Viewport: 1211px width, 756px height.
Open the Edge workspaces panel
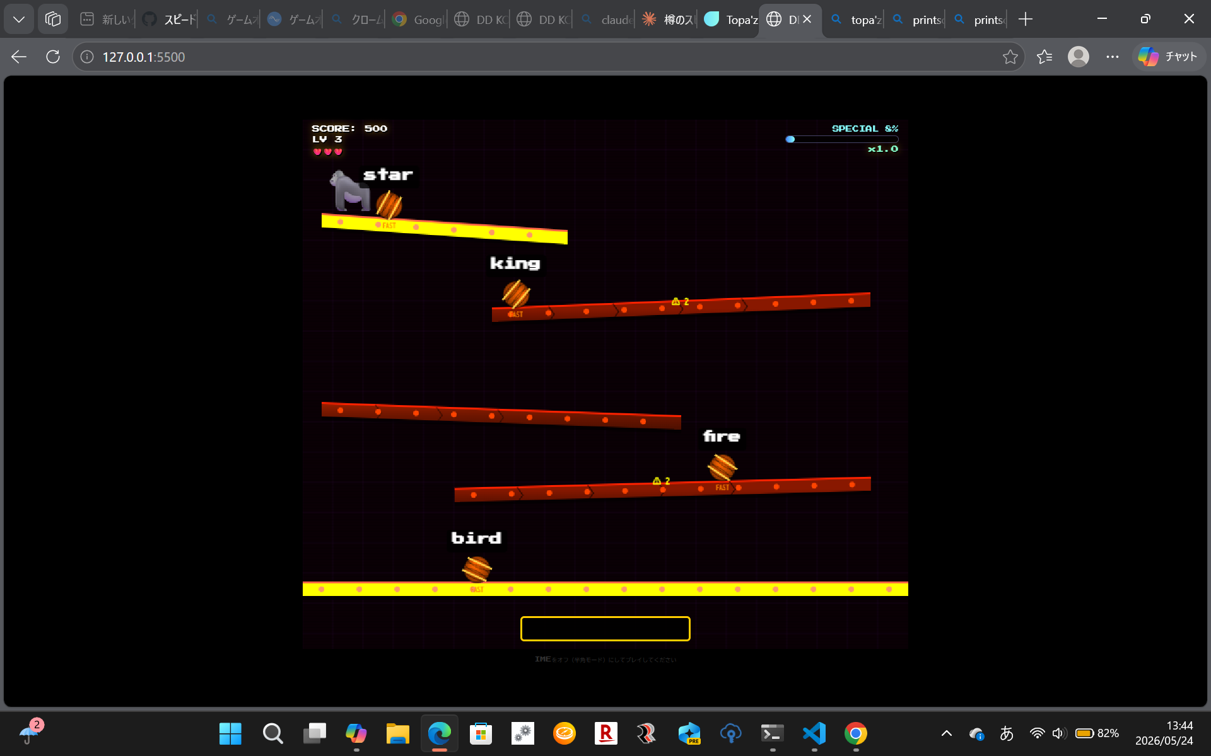pos(53,19)
